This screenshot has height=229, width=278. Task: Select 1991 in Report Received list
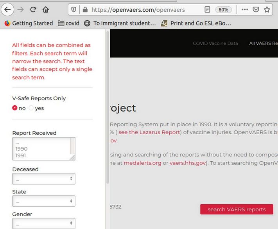[21, 155]
